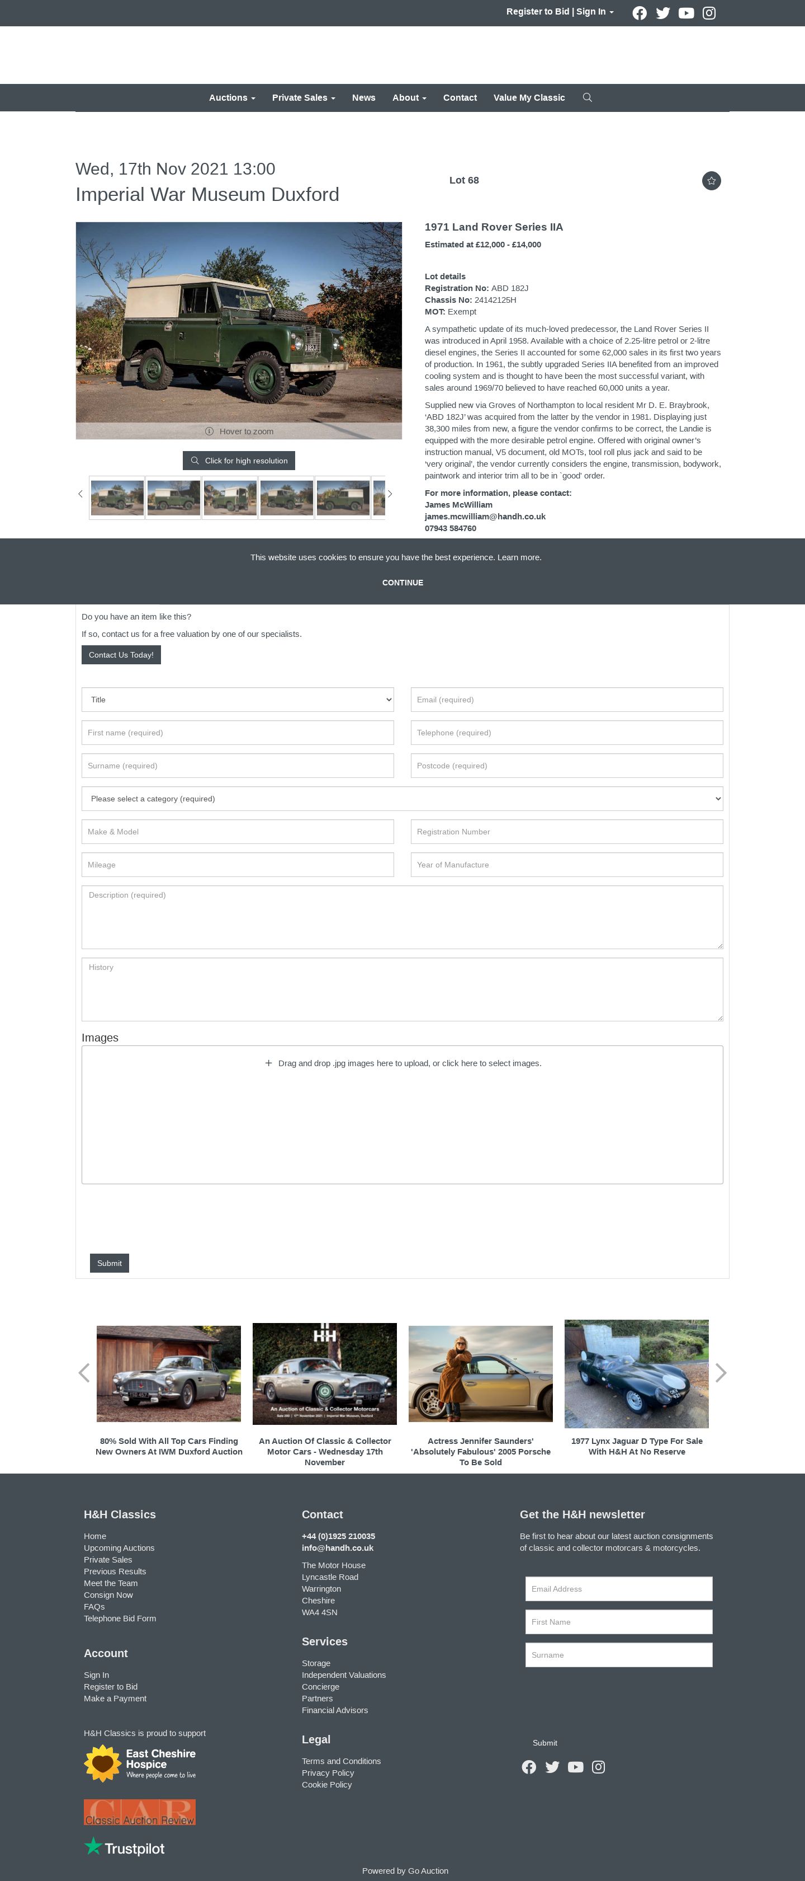
Task: Focus the Email (required) field
Action: 566,700
